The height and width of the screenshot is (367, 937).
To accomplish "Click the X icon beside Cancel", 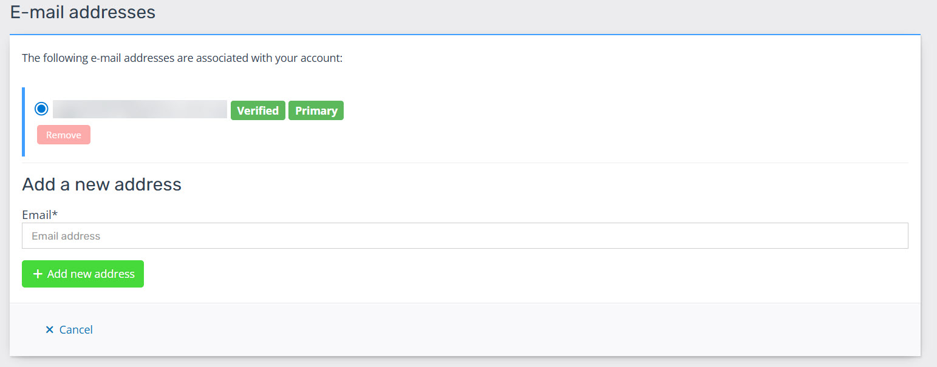I will pyautogui.click(x=50, y=329).
